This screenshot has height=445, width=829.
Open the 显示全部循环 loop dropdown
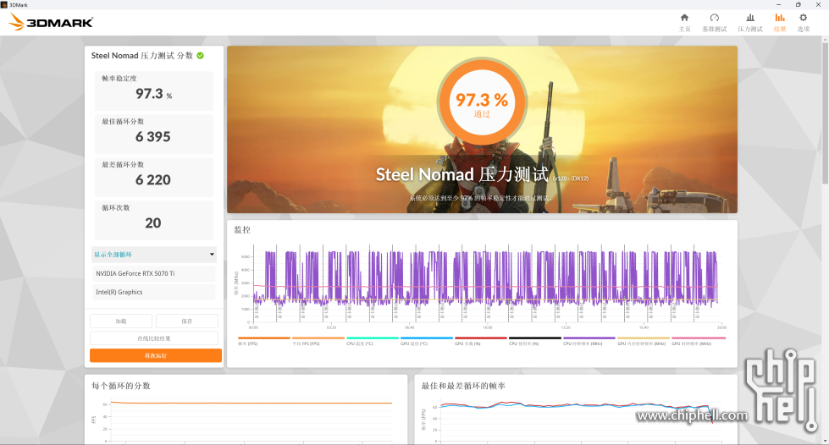point(154,254)
